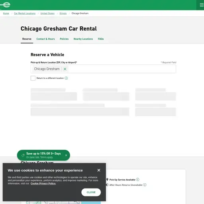The width and height of the screenshot is (204, 204).
Task: Open United States breadcrumb link
Action: click(47, 14)
